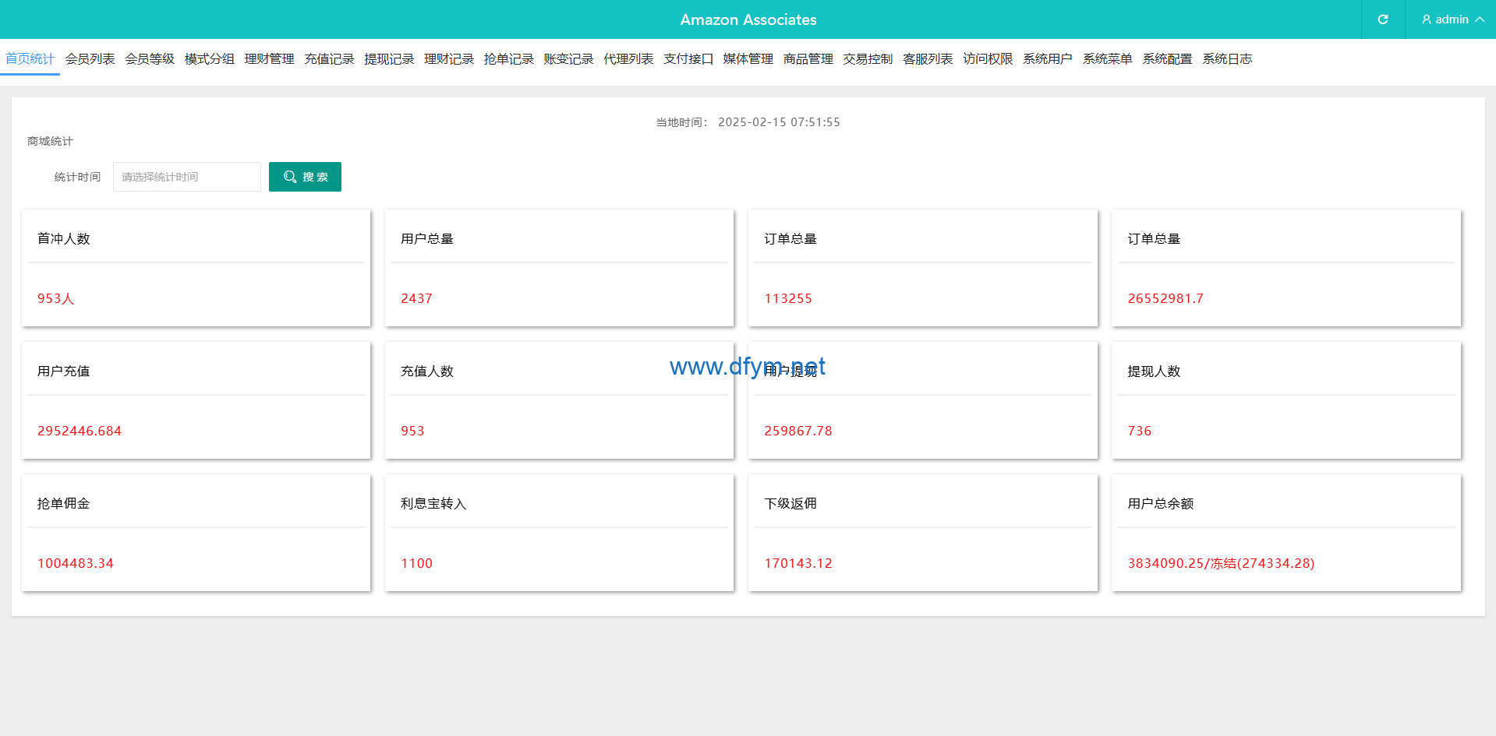Viewport: 1496px width, 736px height.
Task: Click the 用户总量 card heading
Action: point(427,239)
